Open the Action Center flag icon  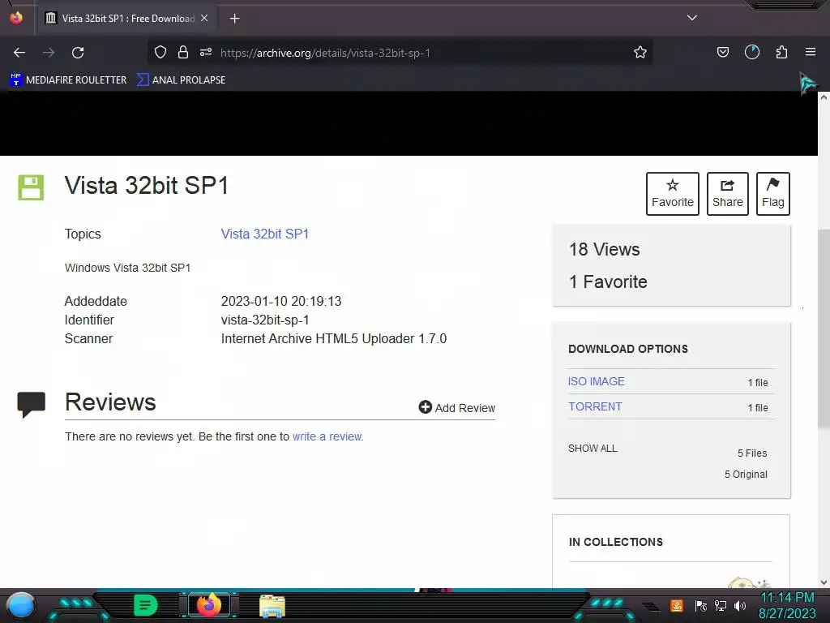[700, 605]
